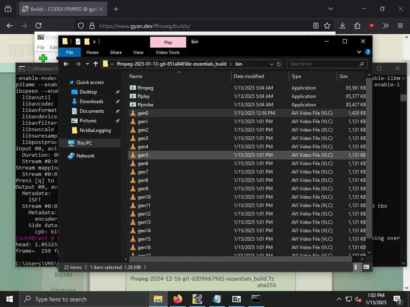Reload the Firefox page
This screenshot has height=307, width=410.
point(38,26)
